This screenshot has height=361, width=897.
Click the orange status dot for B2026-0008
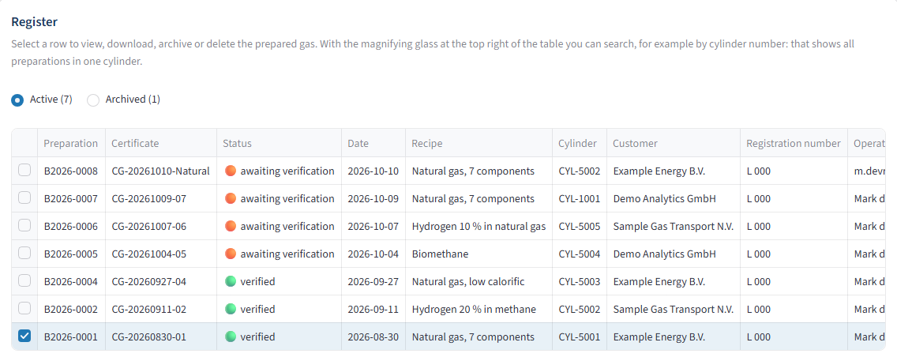click(231, 171)
